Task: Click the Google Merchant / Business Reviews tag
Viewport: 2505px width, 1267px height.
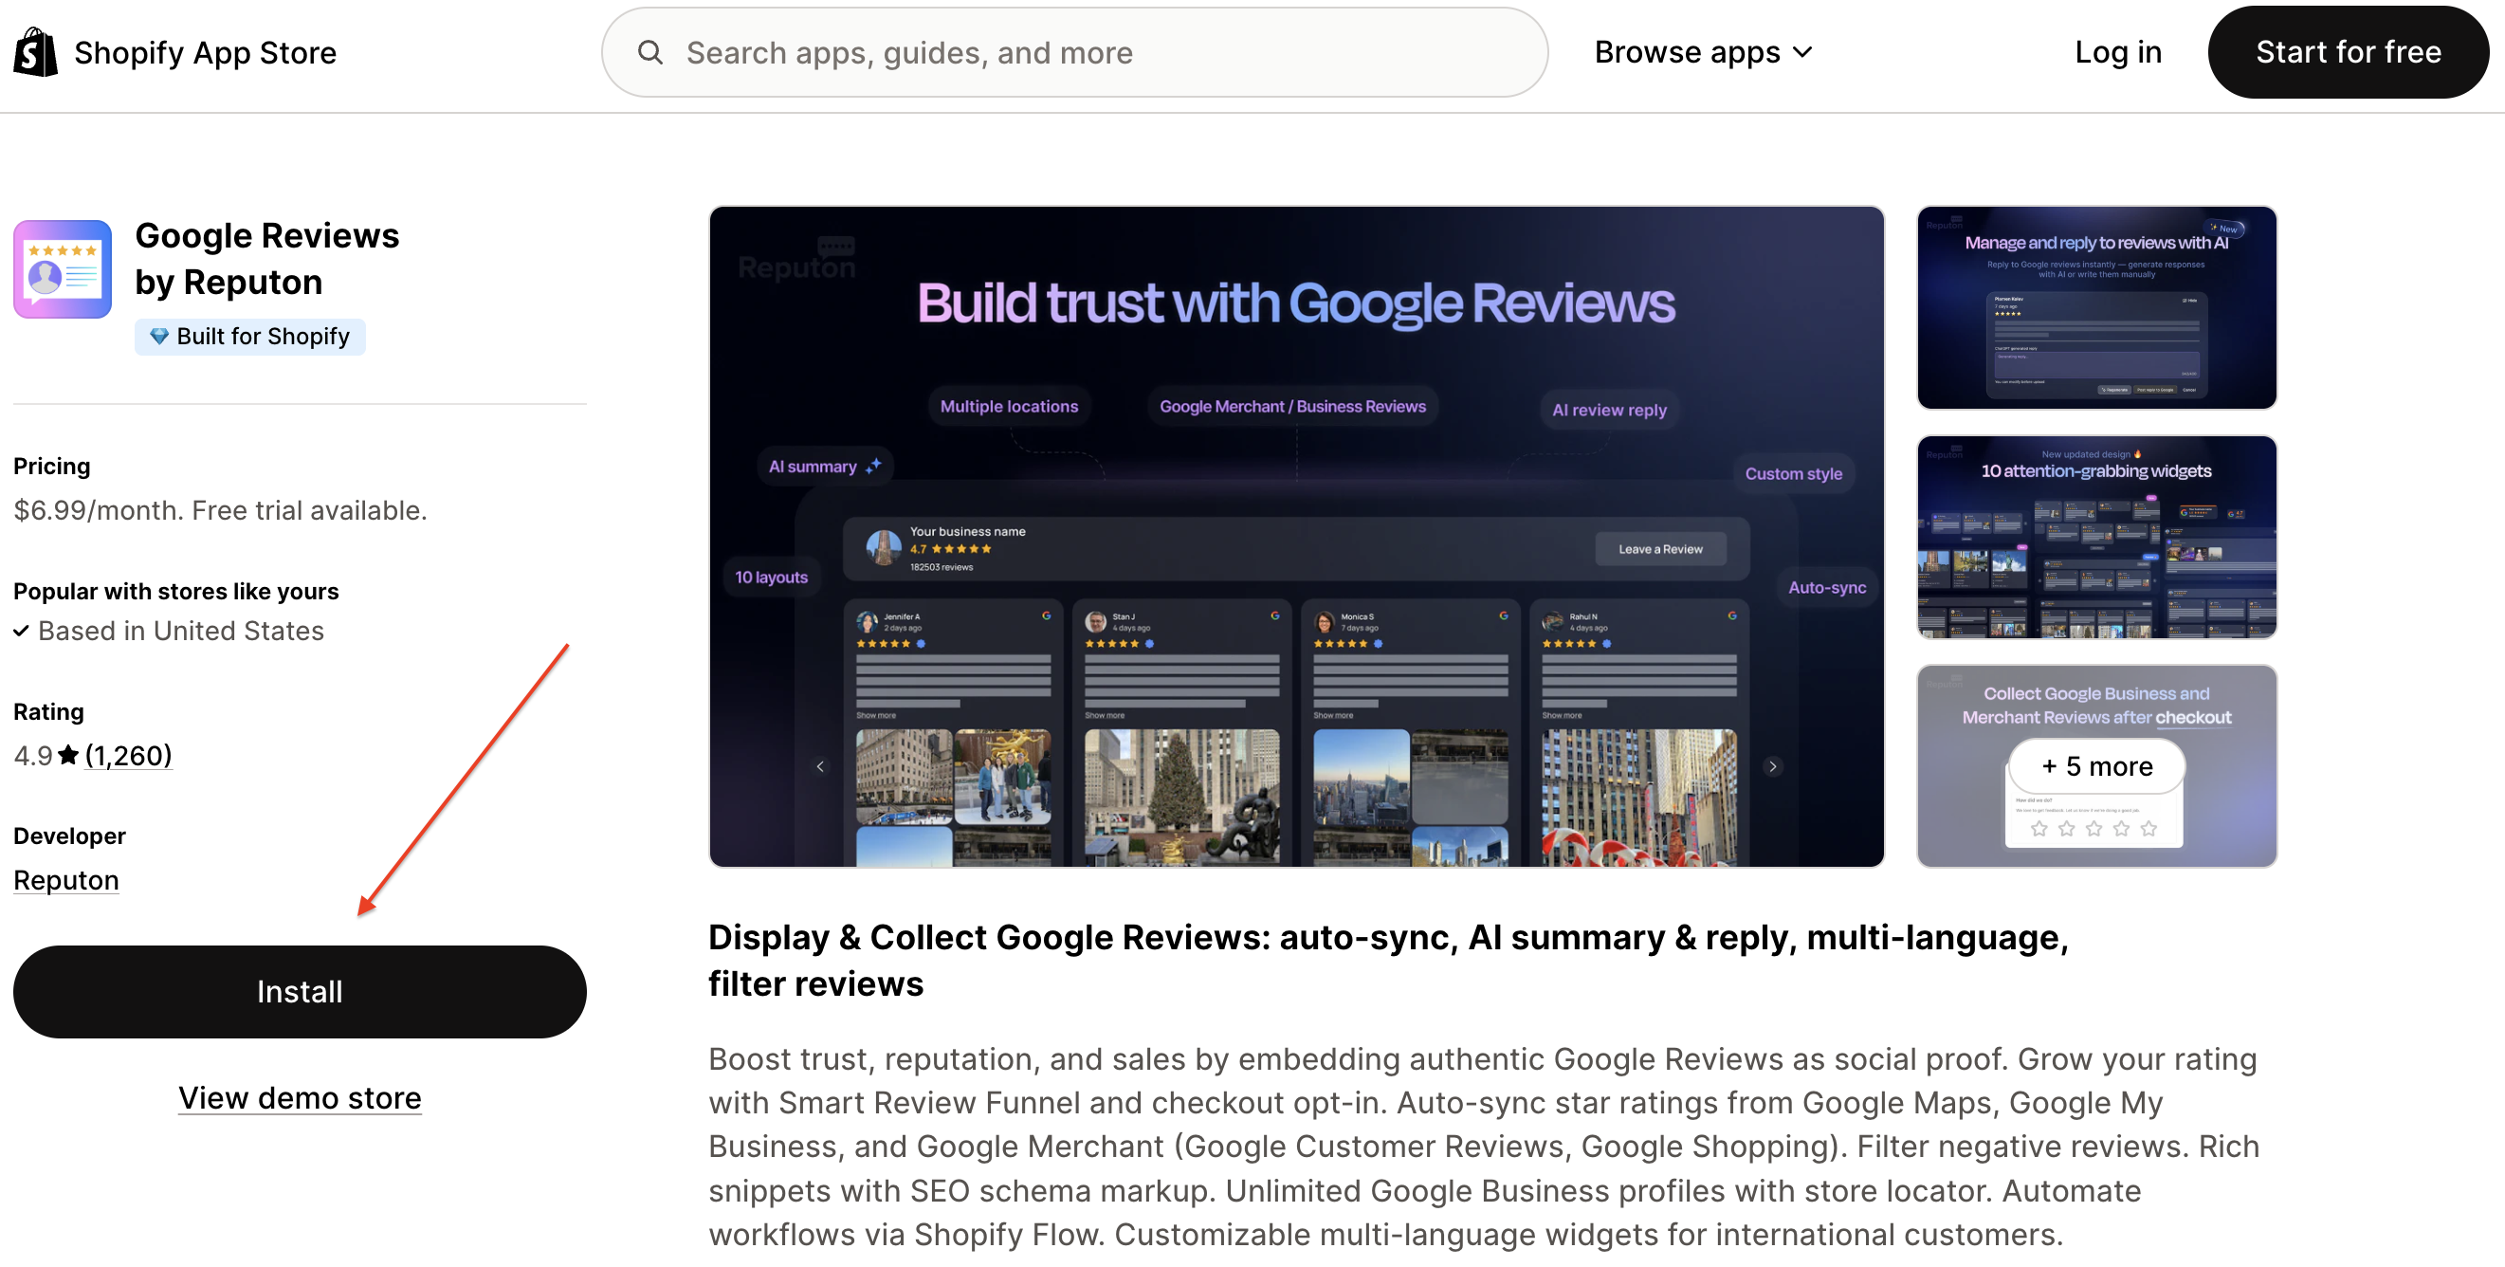Action: 1291,407
